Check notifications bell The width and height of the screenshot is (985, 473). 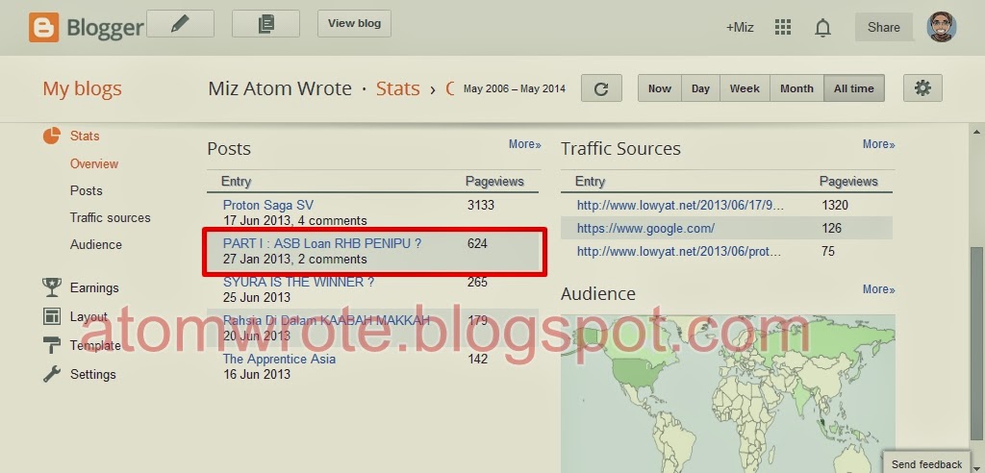point(822,28)
